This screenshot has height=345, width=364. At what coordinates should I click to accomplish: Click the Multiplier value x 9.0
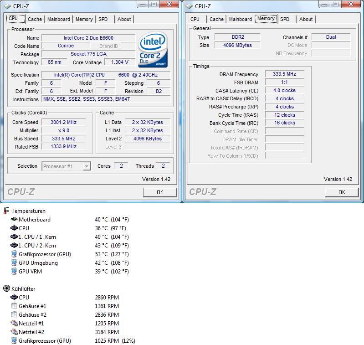64,130
